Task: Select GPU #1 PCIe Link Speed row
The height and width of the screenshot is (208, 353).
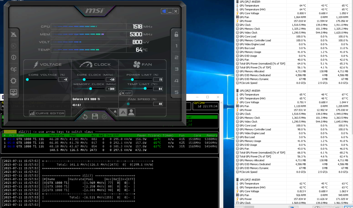Action: [294, 83]
